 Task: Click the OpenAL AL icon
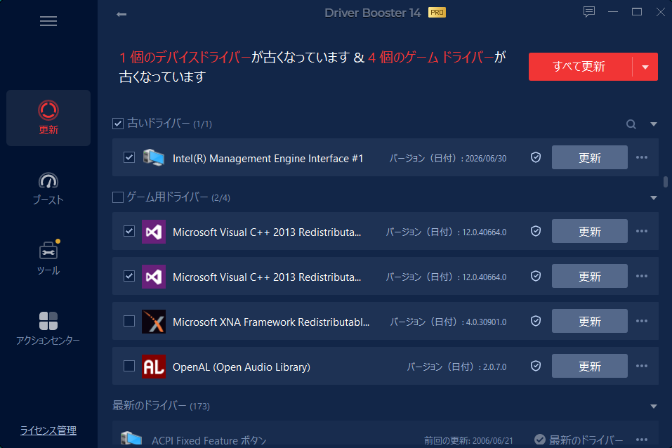[x=153, y=367]
